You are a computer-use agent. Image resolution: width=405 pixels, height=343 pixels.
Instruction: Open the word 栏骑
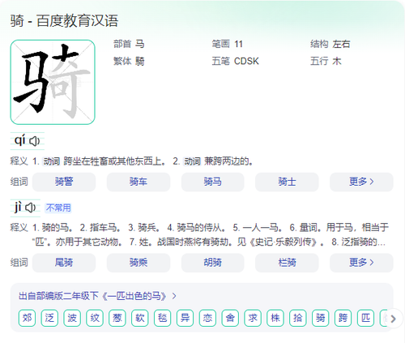pos(287,263)
